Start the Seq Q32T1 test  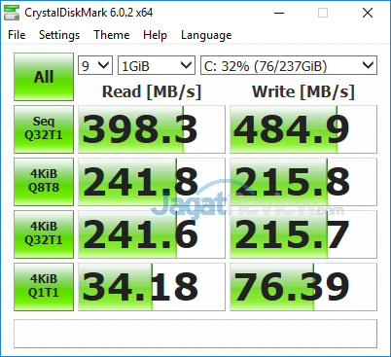(x=44, y=129)
